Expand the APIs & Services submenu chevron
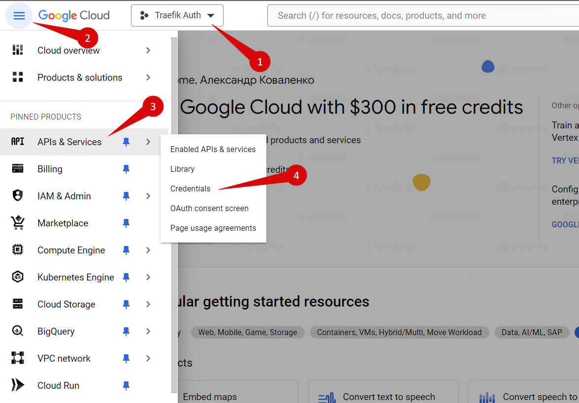 coord(148,142)
